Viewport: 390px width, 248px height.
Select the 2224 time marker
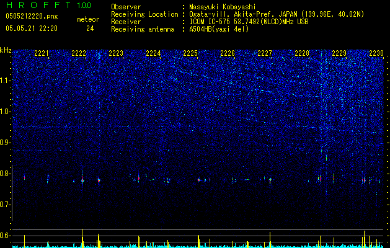click(x=153, y=53)
